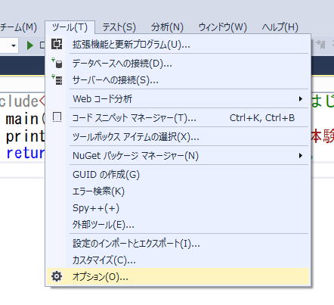Click the green start debugging arrow
The width and height of the screenshot is (334, 305).
coord(30,45)
